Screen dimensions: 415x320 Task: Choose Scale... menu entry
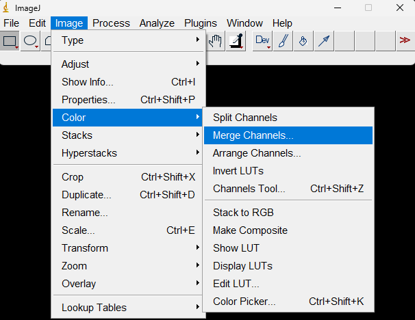(x=128, y=230)
